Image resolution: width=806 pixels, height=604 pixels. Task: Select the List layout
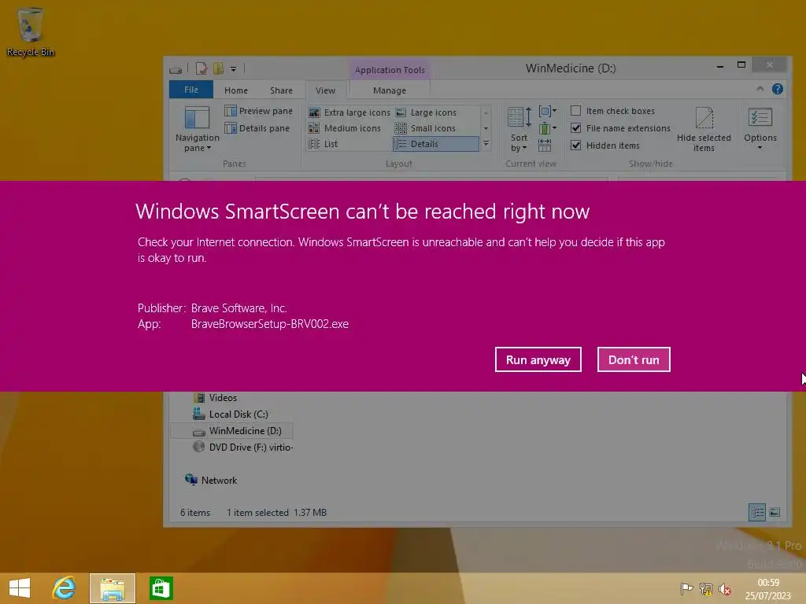(323, 144)
